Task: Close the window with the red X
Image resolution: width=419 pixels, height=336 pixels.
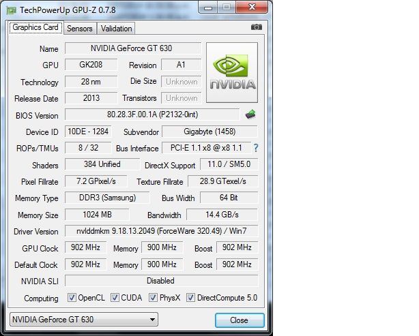Action: [252, 7]
